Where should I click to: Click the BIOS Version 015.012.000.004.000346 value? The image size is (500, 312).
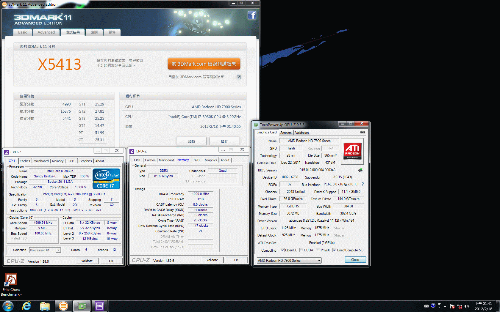point(318,170)
